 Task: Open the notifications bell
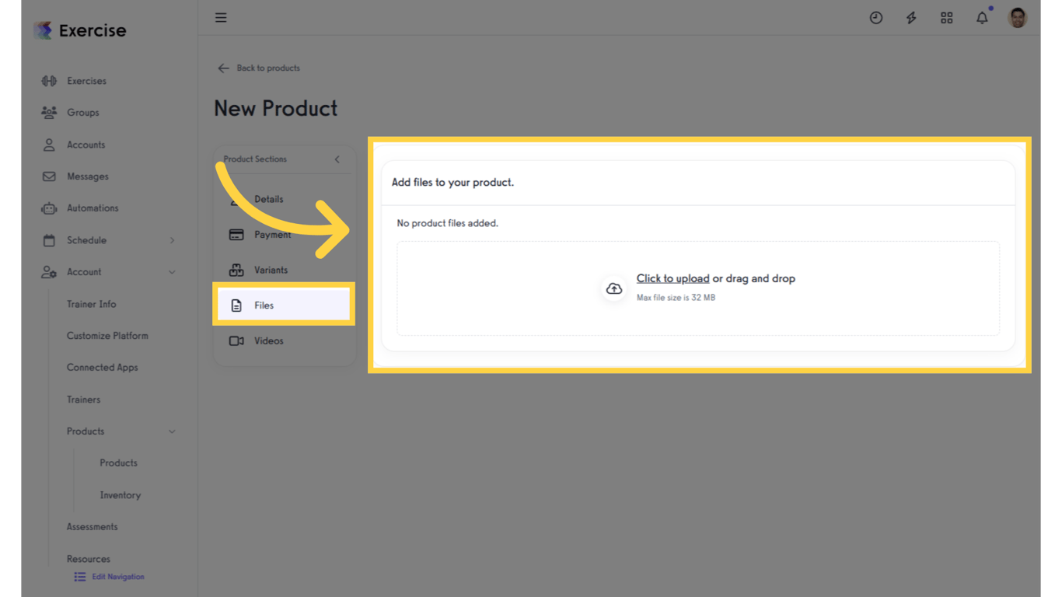point(982,18)
